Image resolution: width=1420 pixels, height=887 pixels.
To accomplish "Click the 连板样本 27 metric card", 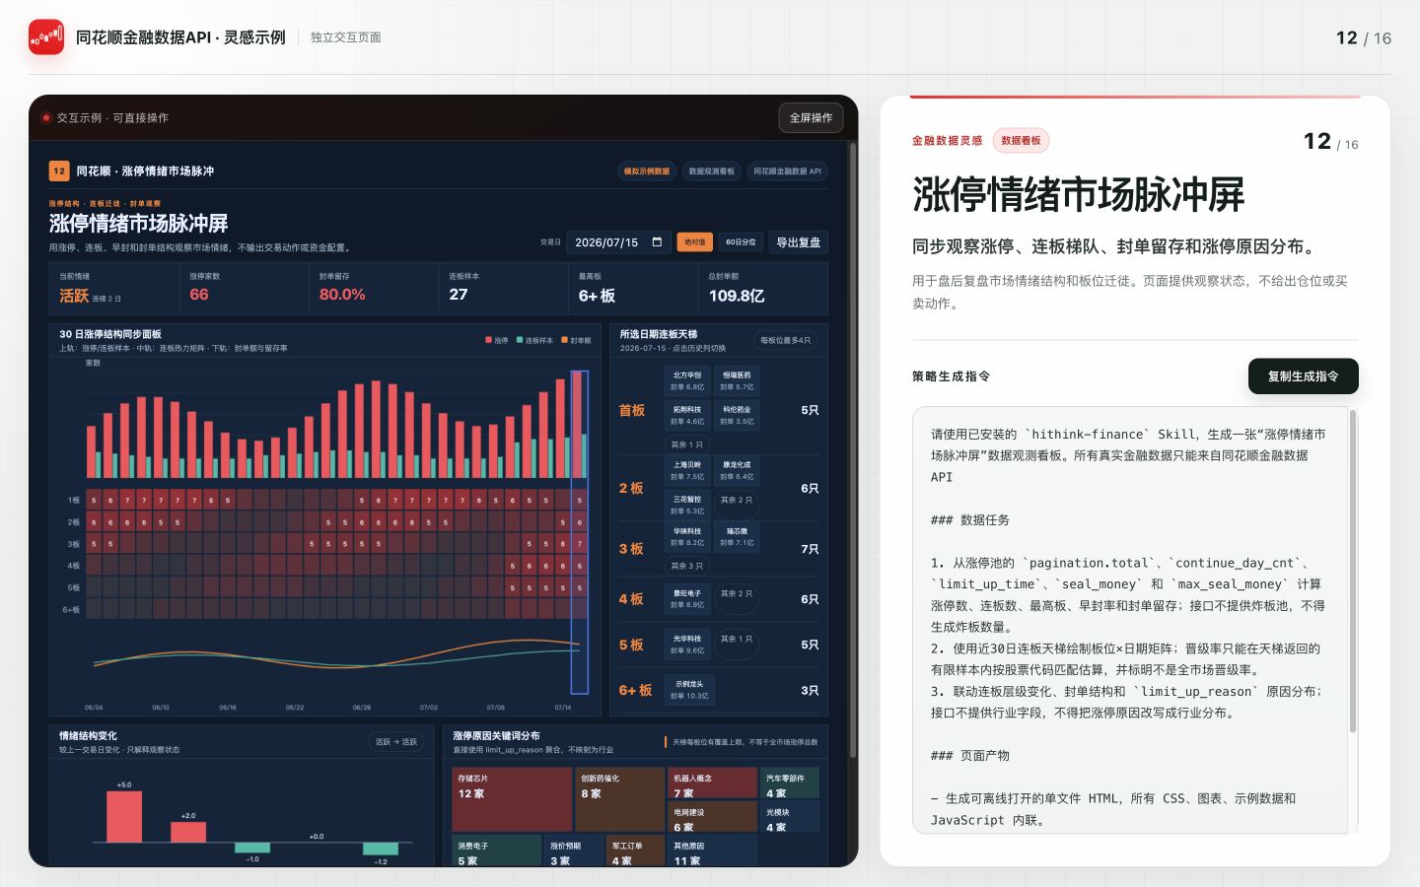I will [503, 288].
